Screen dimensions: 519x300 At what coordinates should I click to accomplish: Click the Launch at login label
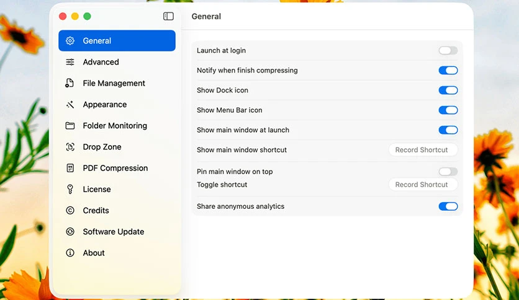(x=221, y=51)
